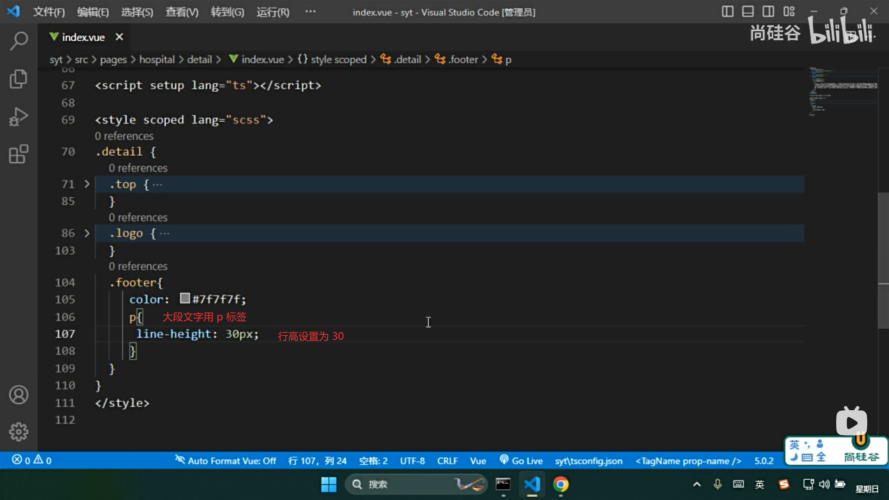Click the Go Live status bar icon

click(x=521, y=461)
